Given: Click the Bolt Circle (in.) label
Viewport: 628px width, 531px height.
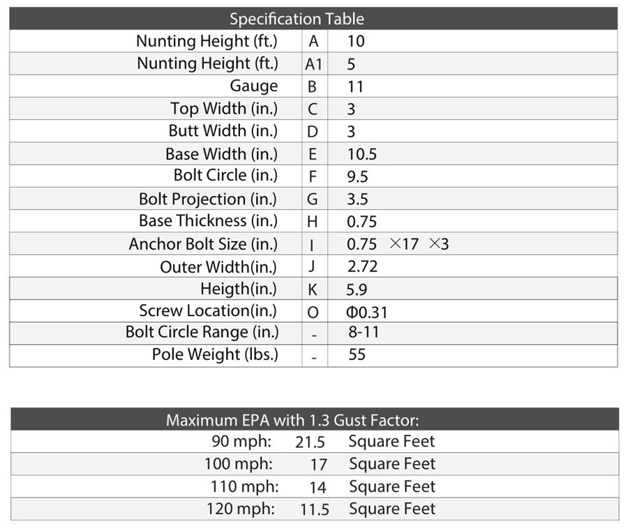Looking at the screenshot, I should click(x=225, y=176).
